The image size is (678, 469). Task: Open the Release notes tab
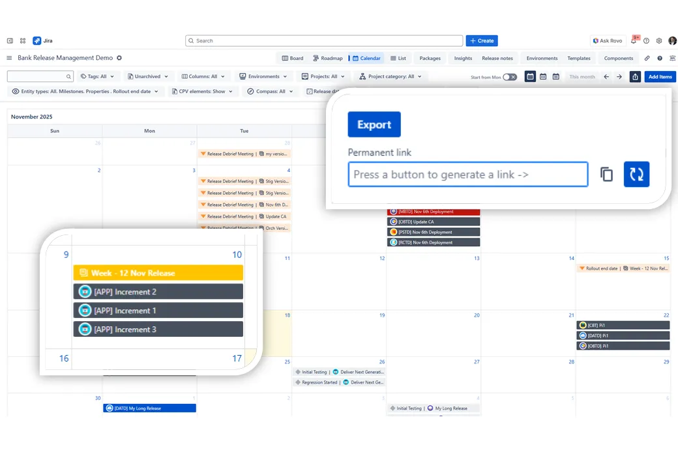point(497,58)
